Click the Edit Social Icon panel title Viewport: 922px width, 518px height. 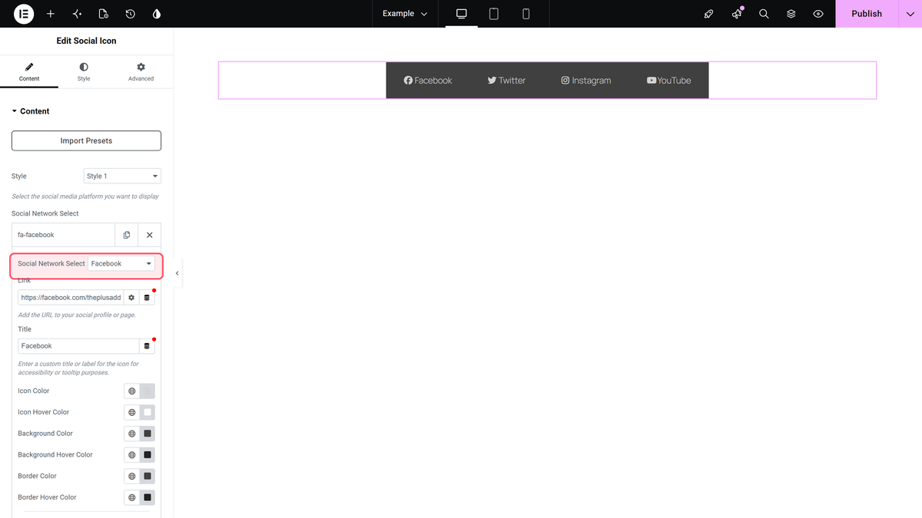point(87,41)
